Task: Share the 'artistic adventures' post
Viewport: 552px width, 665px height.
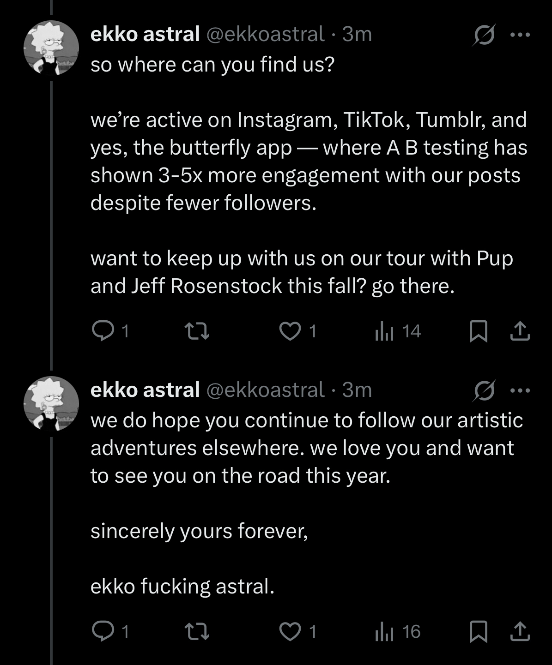Action: click(x=520, y=631)
